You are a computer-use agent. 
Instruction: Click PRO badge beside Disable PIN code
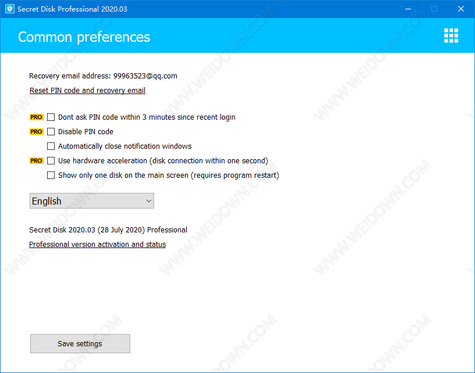point(36,131)
